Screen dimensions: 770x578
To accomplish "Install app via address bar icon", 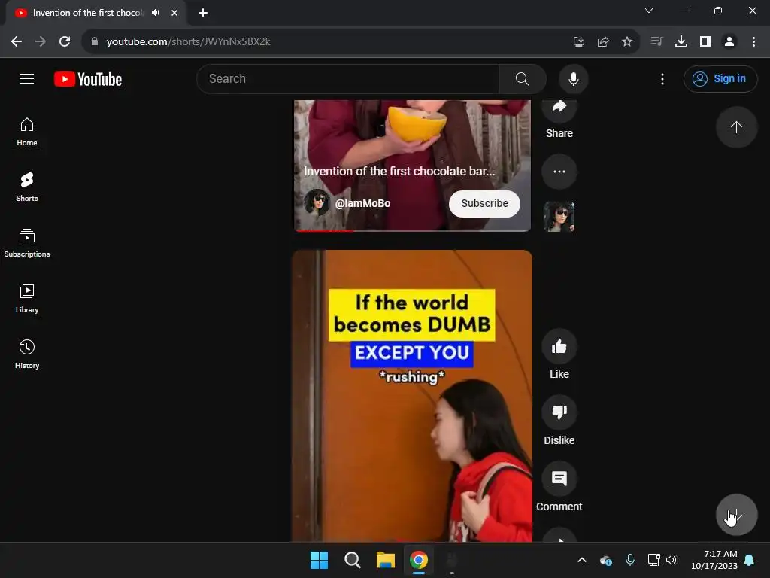I will point(578,42).
